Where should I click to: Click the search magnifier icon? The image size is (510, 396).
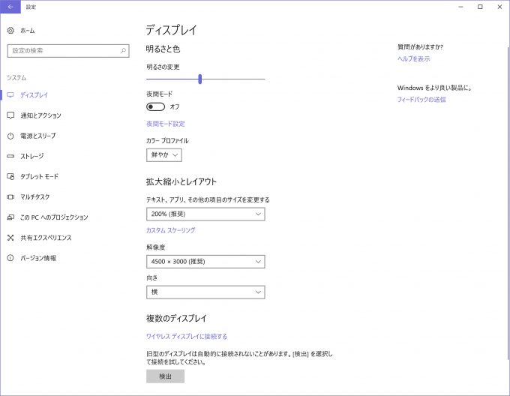[123, 51]
